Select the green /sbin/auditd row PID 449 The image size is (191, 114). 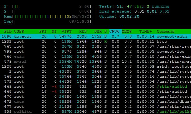[95, 86]
